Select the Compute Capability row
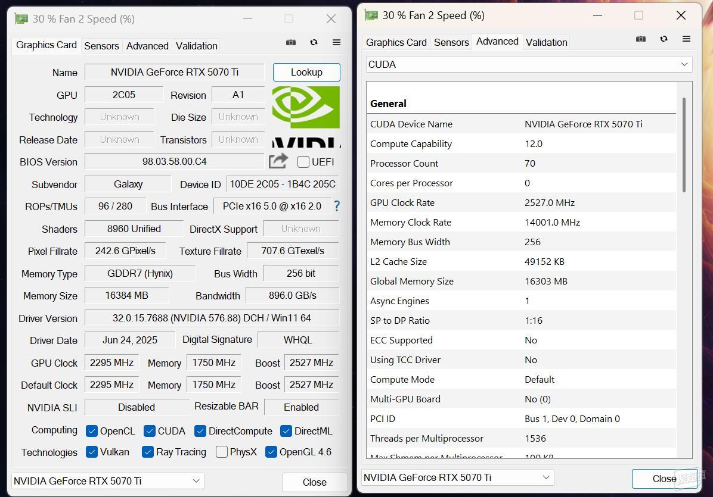This screenshot has width=713, height=497. click(x=522, y=144)
